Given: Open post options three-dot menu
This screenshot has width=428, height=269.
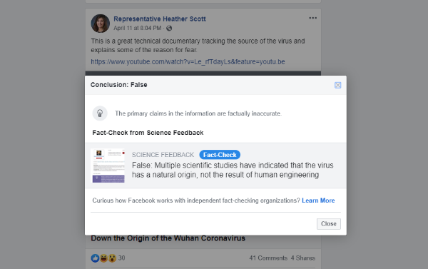Looking at the screenshot, I should [x=313, y=18].
